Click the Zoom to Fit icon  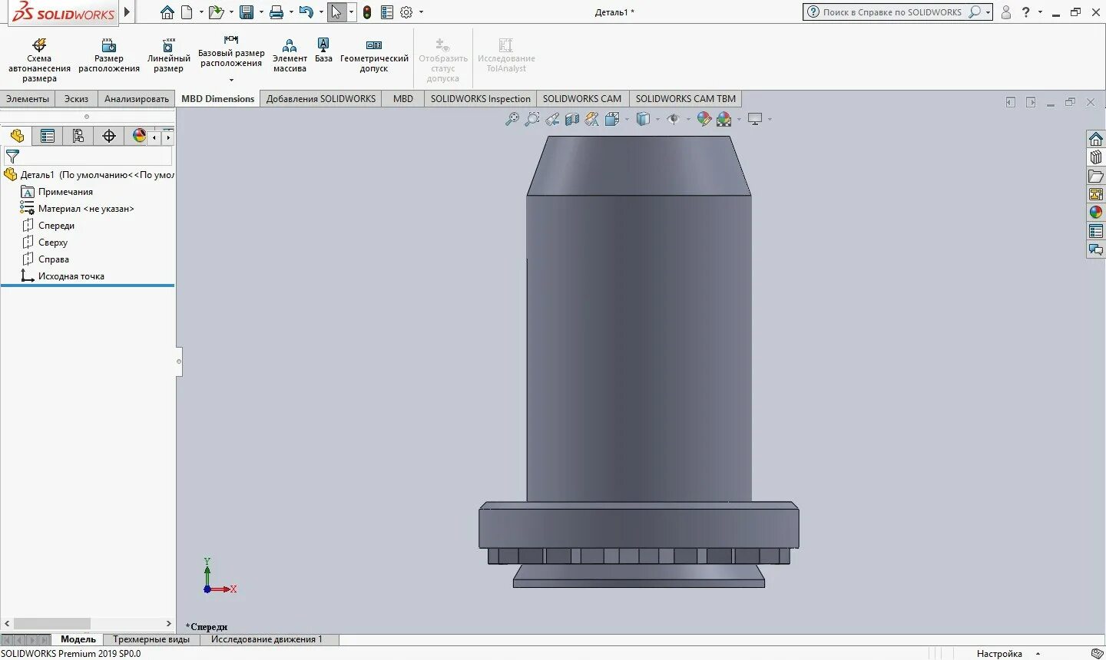[x=512, y=119]
